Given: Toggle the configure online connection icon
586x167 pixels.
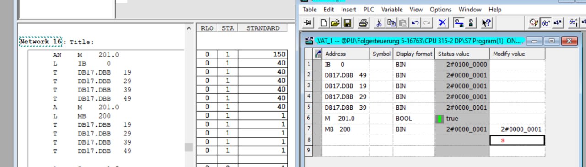Looking at the screenshot, I should (x=459, y=22).
